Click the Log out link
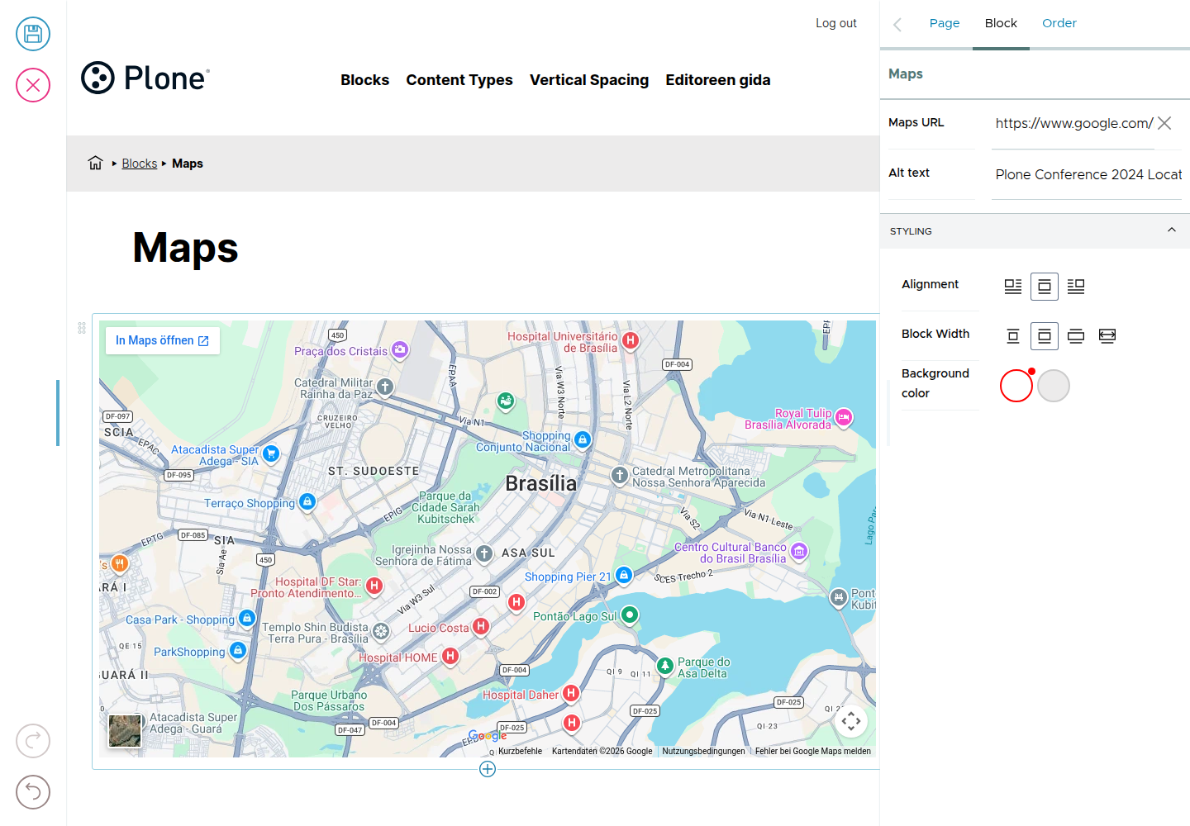Viewport: 1190px width, 826px height. [x=836, y=23]
